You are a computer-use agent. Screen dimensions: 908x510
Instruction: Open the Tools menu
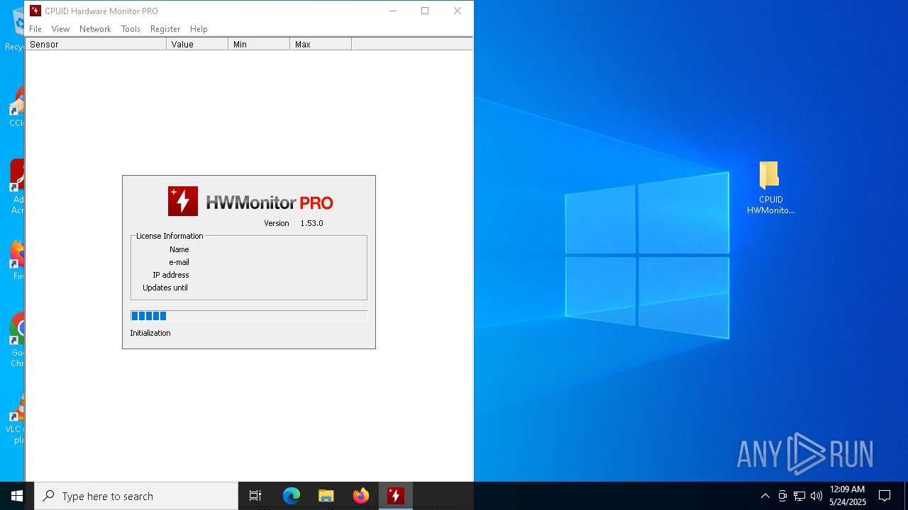[131, 29]
